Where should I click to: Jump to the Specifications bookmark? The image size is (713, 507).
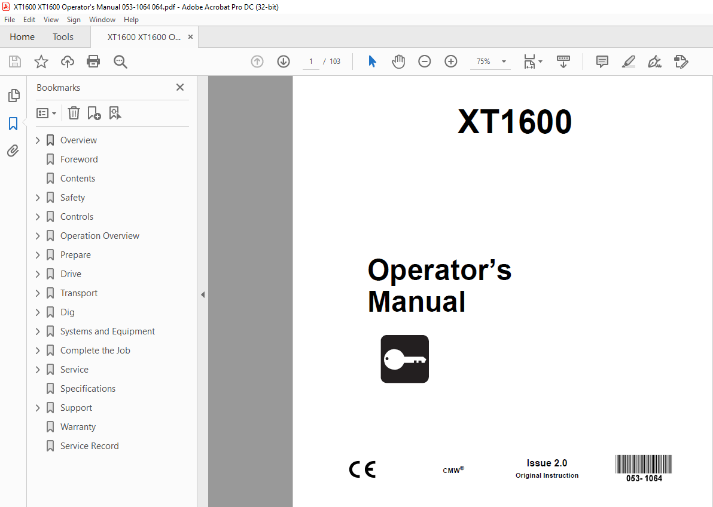pyautogui.click(x=88, y=389)
